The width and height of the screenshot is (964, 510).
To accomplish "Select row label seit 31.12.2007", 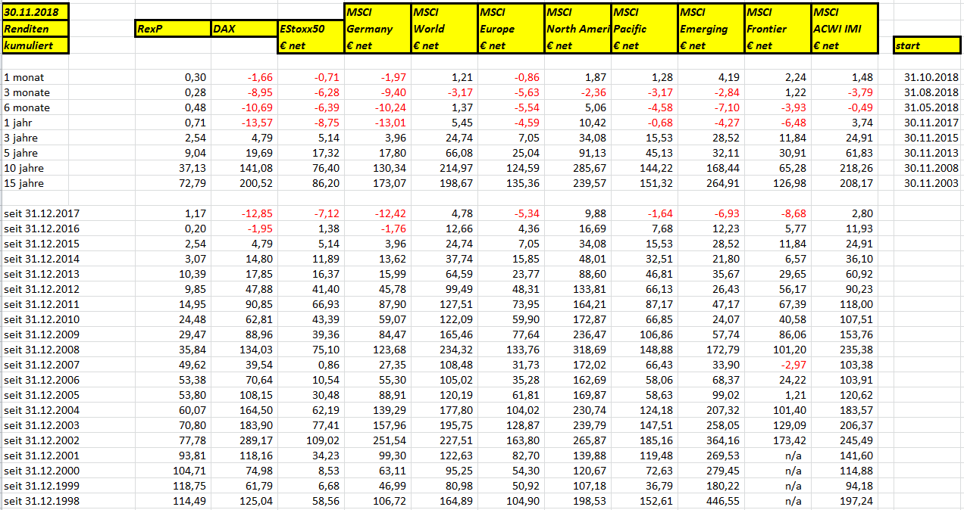I will [x=42, y=365].
